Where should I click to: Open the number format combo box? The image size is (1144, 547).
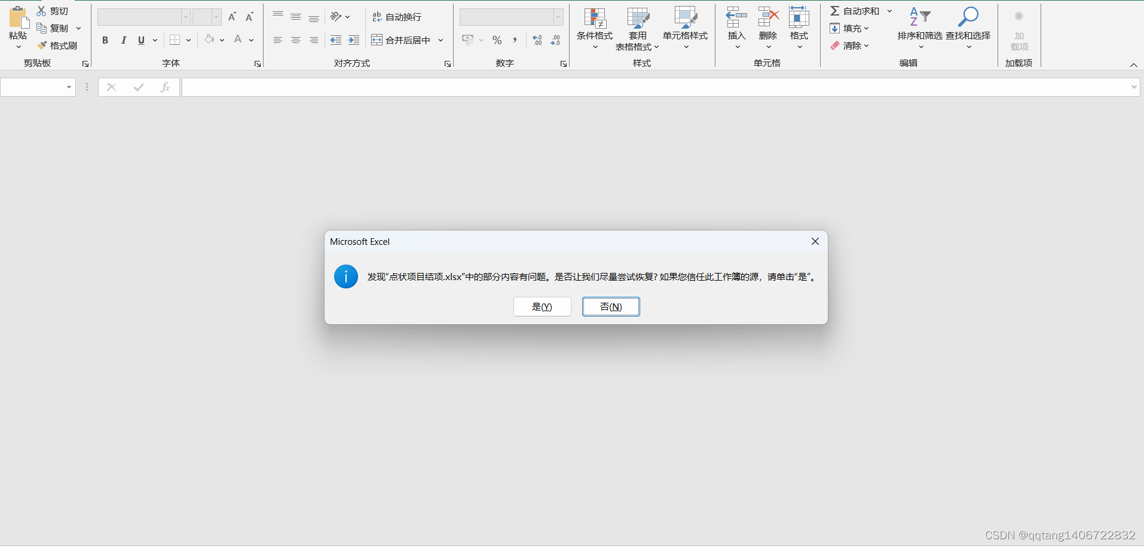point(512,17)
